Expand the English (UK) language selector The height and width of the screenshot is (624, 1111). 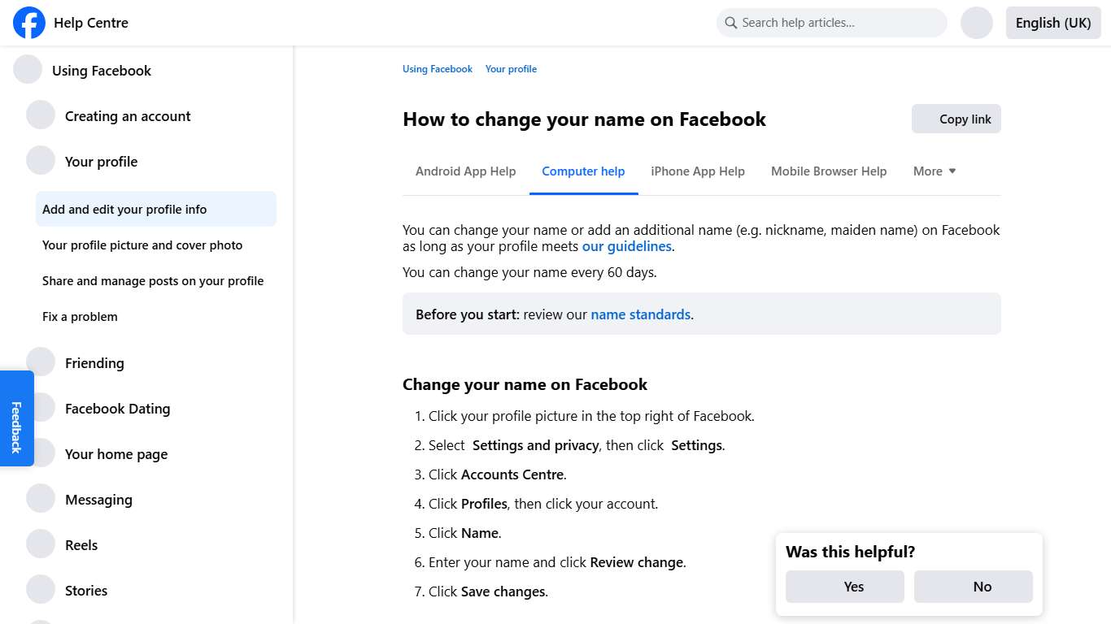[1053, 23]
